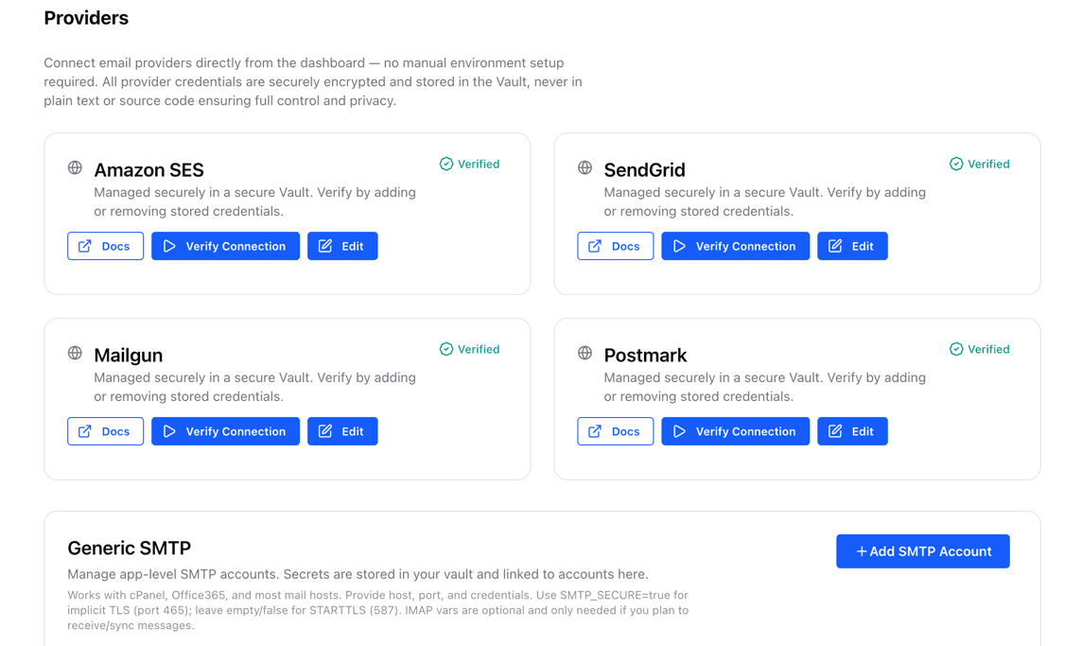The width and height of the screenshot is (1082, 646).
Task: Run Verify Connection on SendGrid
Action: tap(735, 246)
